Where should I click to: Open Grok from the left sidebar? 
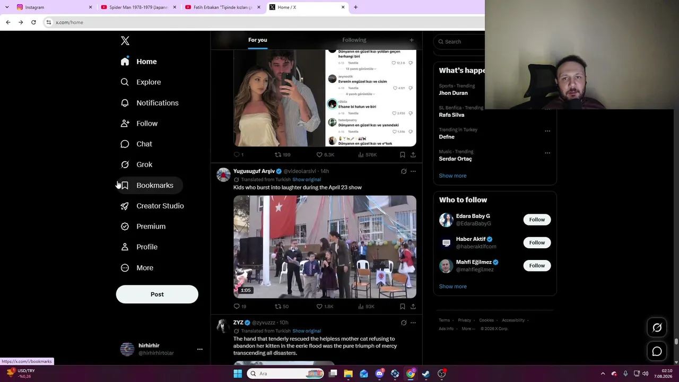pos(136,164)
